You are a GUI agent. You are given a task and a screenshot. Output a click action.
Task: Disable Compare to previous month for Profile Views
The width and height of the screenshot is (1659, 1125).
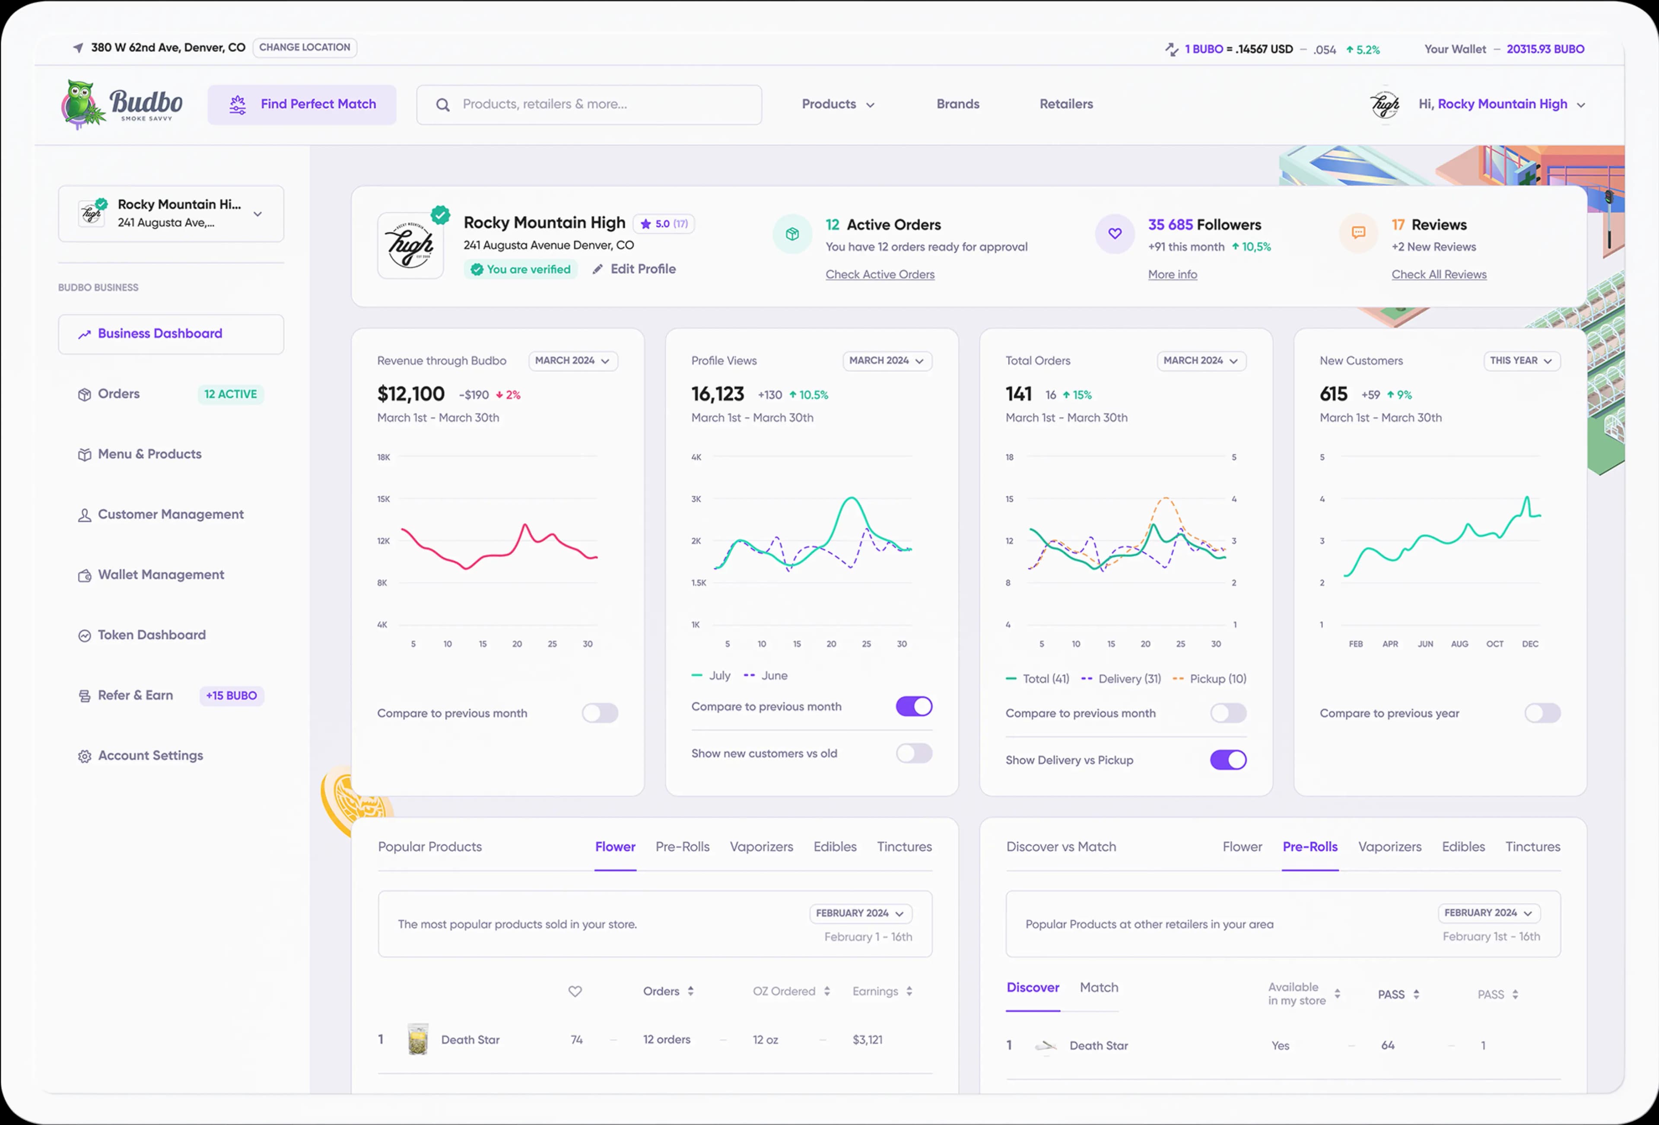[914, 707]
